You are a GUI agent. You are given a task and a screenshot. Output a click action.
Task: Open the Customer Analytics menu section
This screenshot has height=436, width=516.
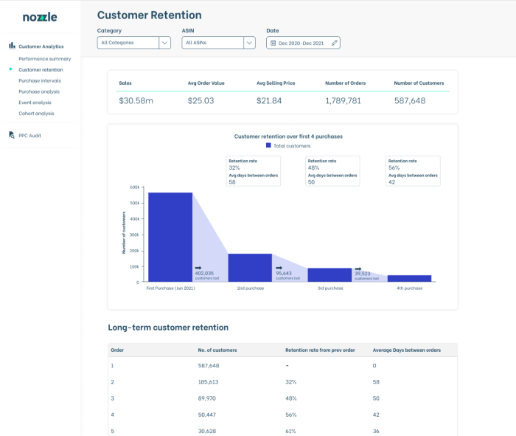click(x=41, y=46)
